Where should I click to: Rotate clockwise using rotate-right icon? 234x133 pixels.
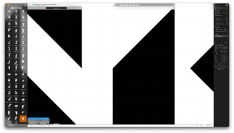227,56
